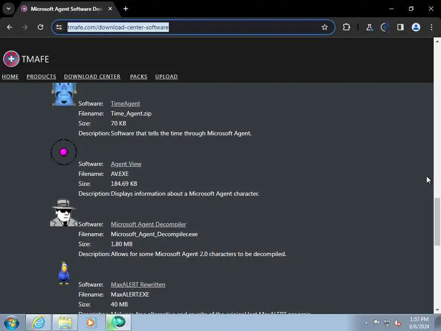Click the TimeAgent blue robot image
Viewport: 441px width, 331px height.
tap(64, 94)
